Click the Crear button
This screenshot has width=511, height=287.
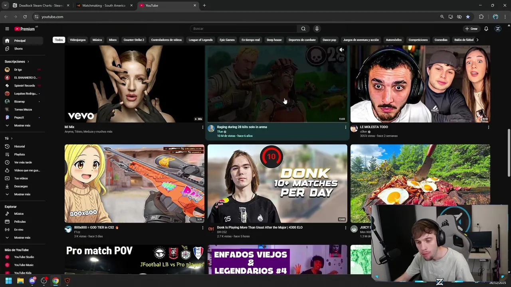471,29
